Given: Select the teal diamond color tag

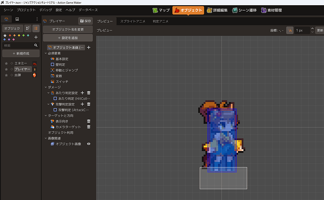Looking at the screenshot, I should tap(28, 36).
